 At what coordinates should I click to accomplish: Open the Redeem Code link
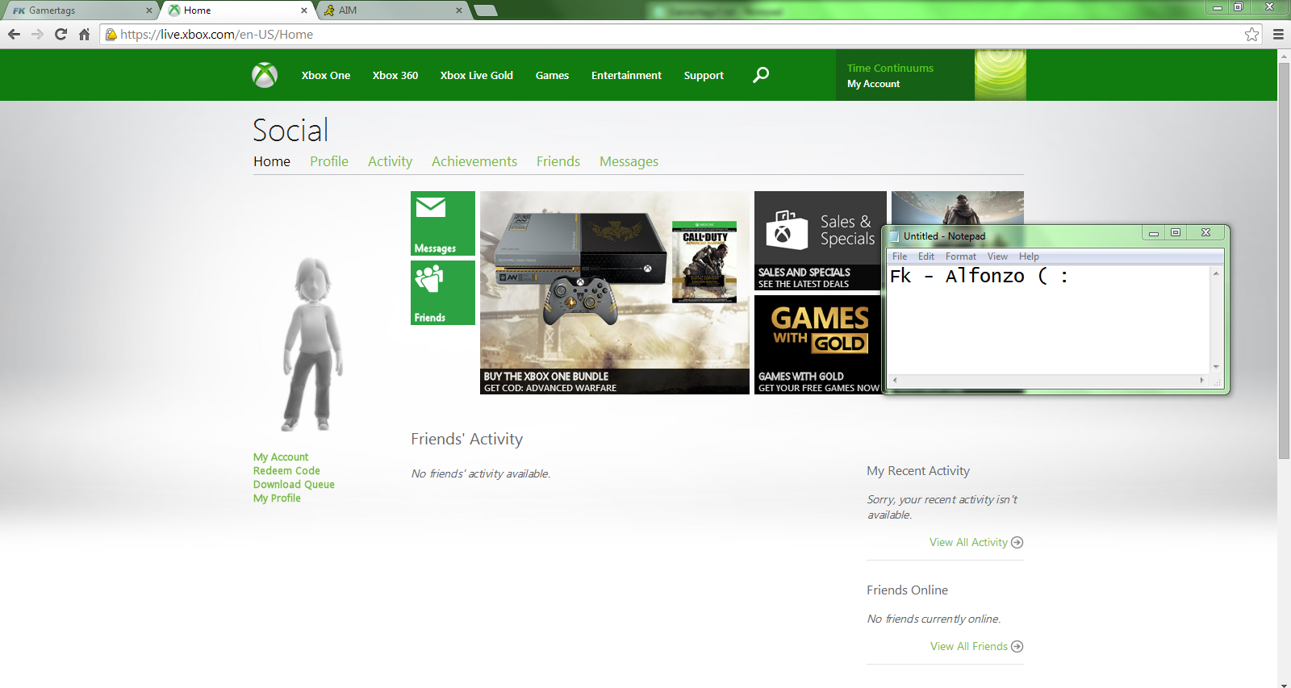286,470
